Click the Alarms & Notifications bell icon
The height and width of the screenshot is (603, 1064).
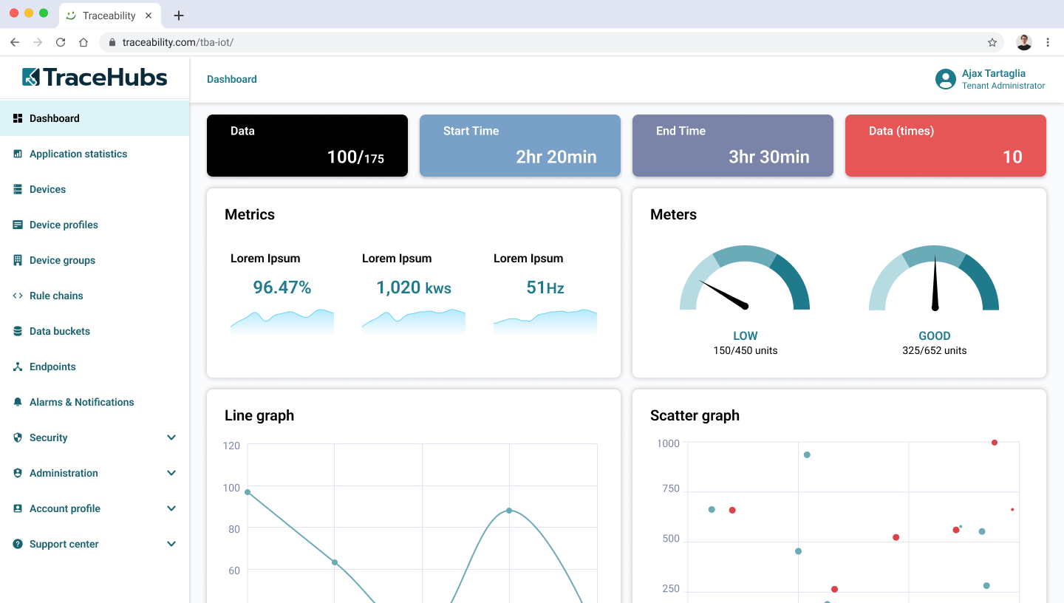pyautogui.click(x=18, y=402)
